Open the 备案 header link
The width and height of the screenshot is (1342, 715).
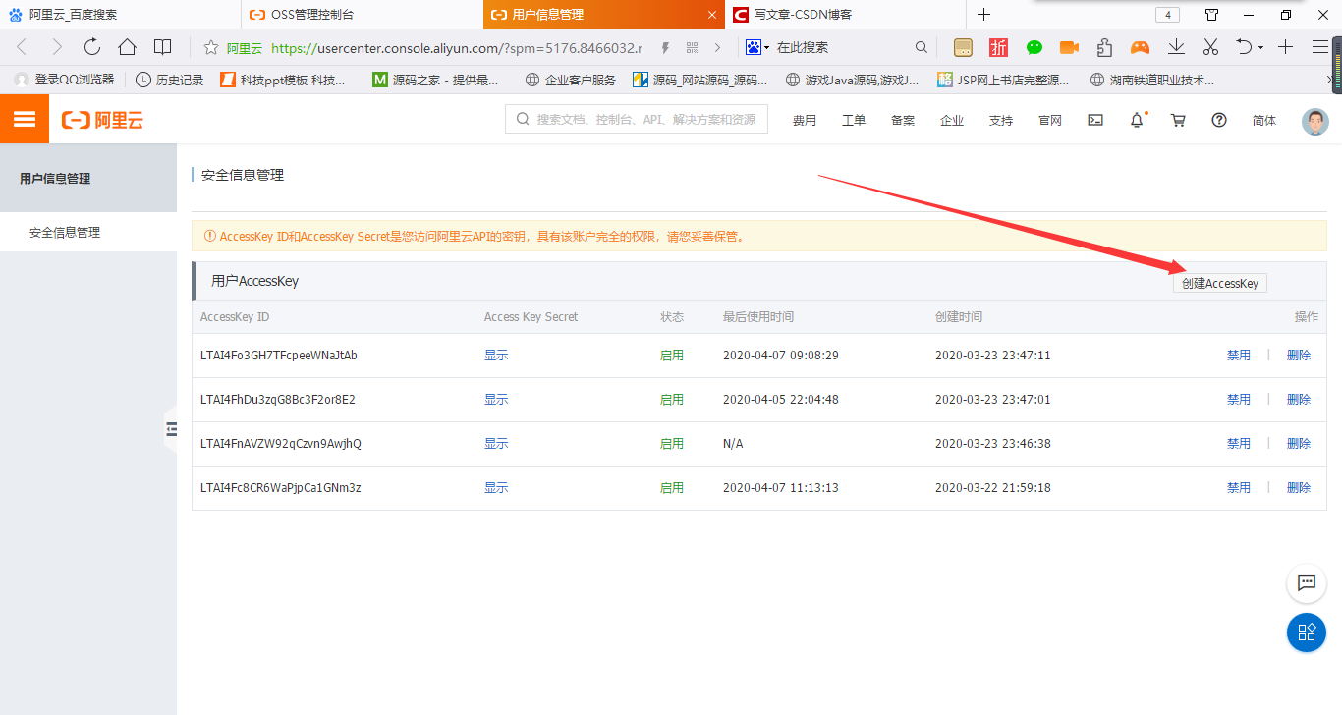tap(903, 120)
